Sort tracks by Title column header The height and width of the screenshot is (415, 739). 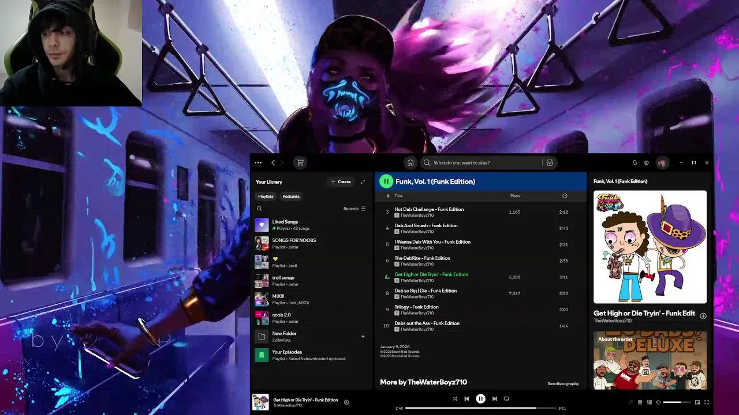398,196
